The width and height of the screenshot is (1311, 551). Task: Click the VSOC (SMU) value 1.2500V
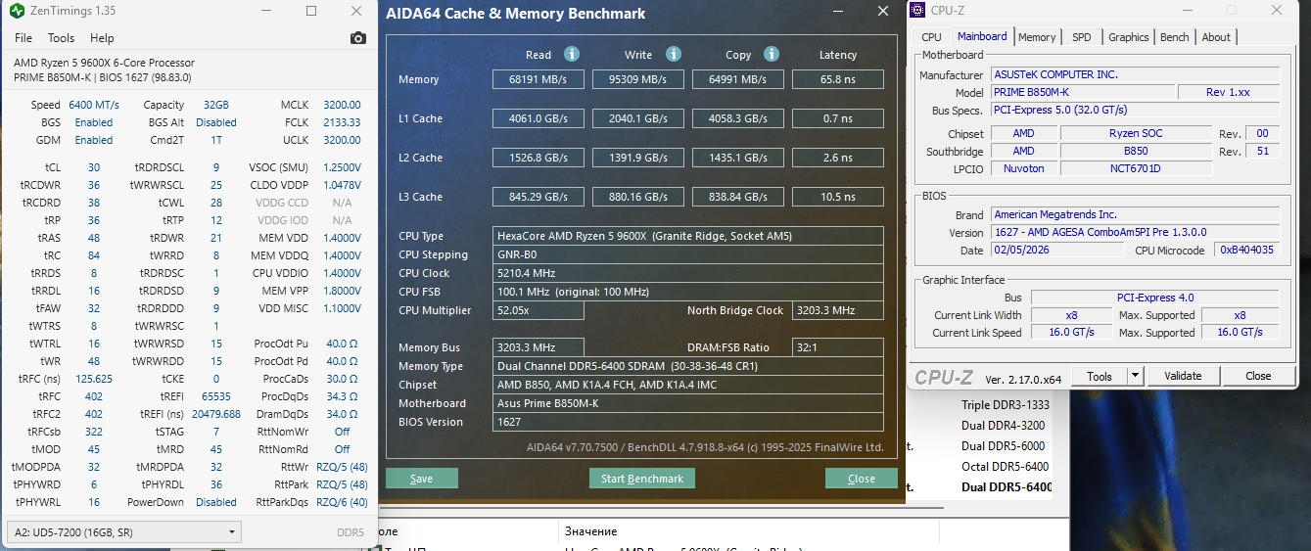342,167
